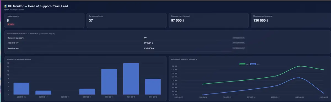Click «нет сравнения» badge in Вакансий за неделю row

(x=239, y=38)
